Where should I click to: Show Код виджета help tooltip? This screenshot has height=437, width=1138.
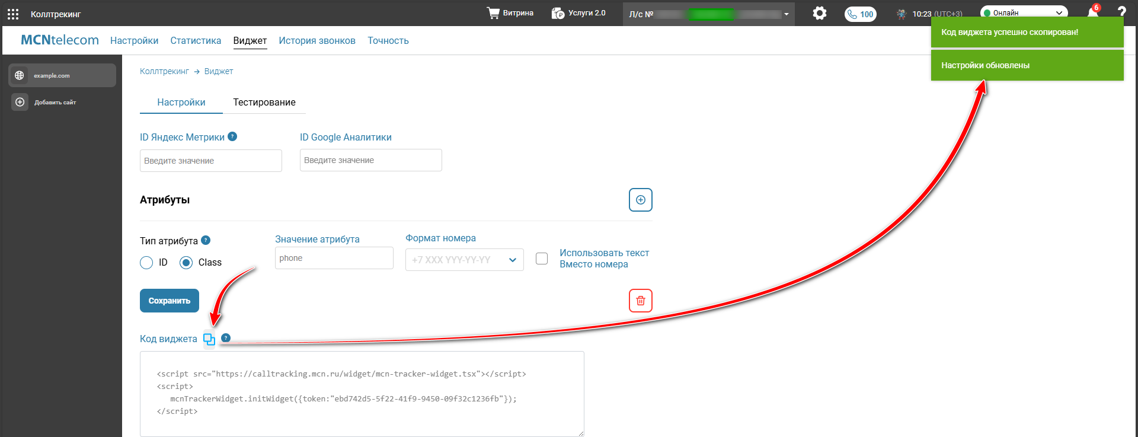tap(225, 338)
